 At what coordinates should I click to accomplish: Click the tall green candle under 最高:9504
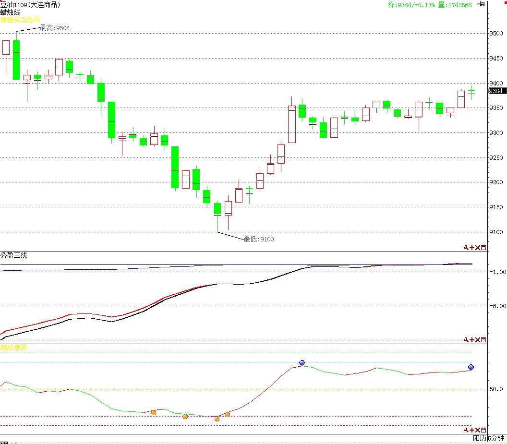click(x=16, y=60)
